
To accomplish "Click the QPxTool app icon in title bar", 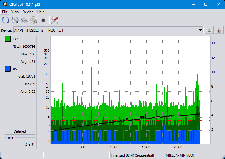I will 5,4.
